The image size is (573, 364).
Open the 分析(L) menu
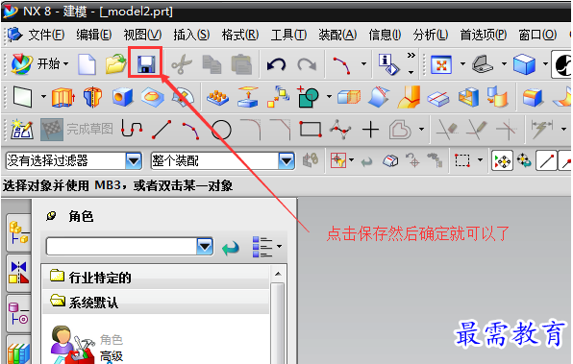(431, 35)
